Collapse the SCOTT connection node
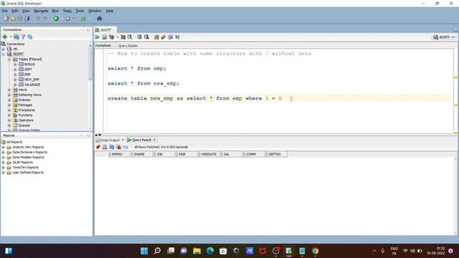 [3, 54]
